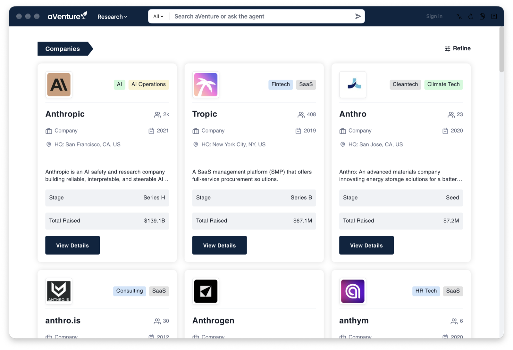Screen dimensions: 513x350
Task: Open View Details for Anthropic
Action: point(72,245)
